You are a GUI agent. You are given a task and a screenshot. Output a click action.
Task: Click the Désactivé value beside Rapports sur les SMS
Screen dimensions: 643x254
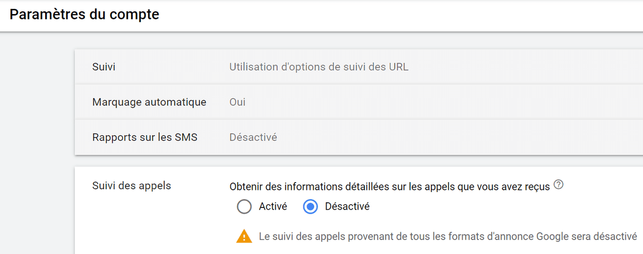(253, 138)
